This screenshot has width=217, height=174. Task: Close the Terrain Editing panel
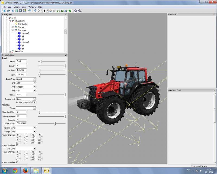[x=66, y=55]
